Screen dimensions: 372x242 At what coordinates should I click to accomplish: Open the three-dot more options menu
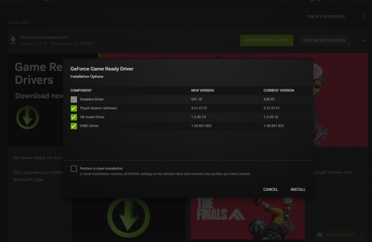(364, 17)
